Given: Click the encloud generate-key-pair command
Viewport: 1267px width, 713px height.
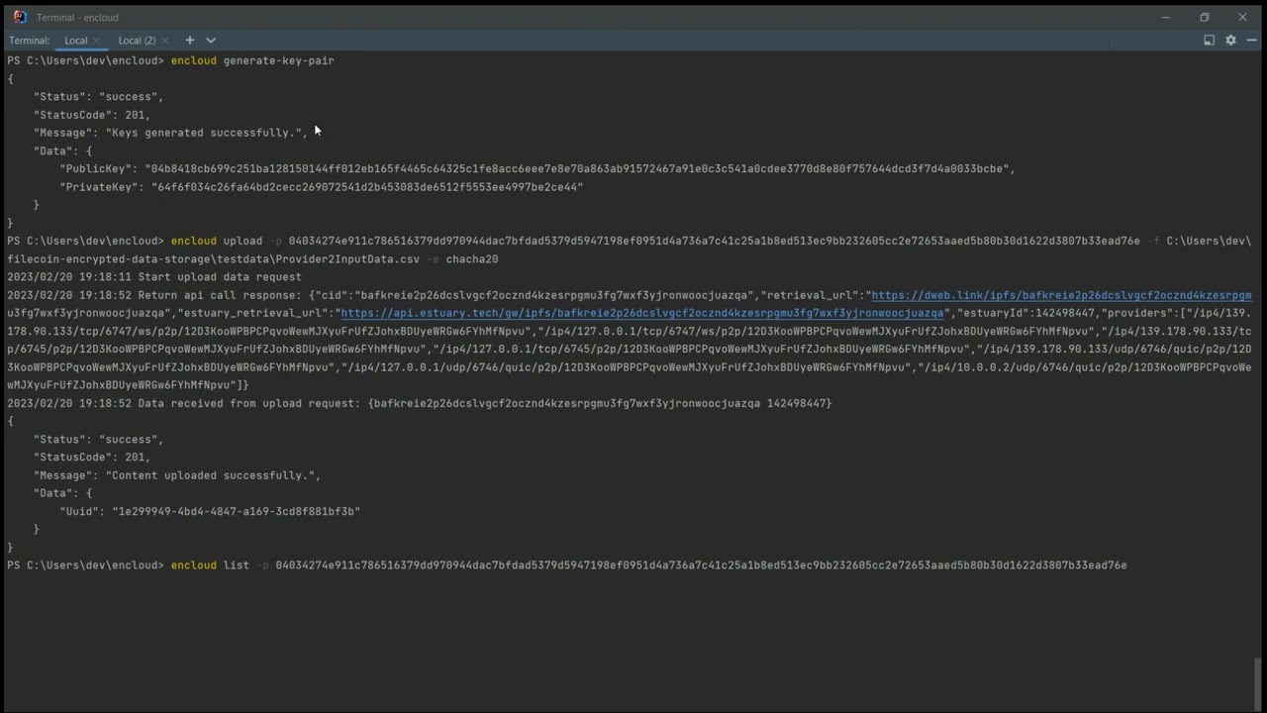Looking at the screenshot, I should [x=252, y=60].
